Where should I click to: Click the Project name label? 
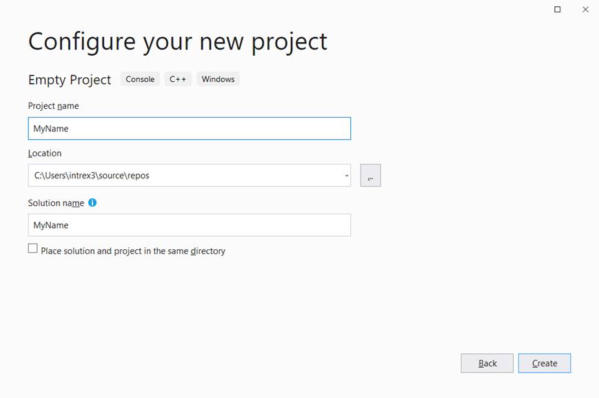pos(54,106)
